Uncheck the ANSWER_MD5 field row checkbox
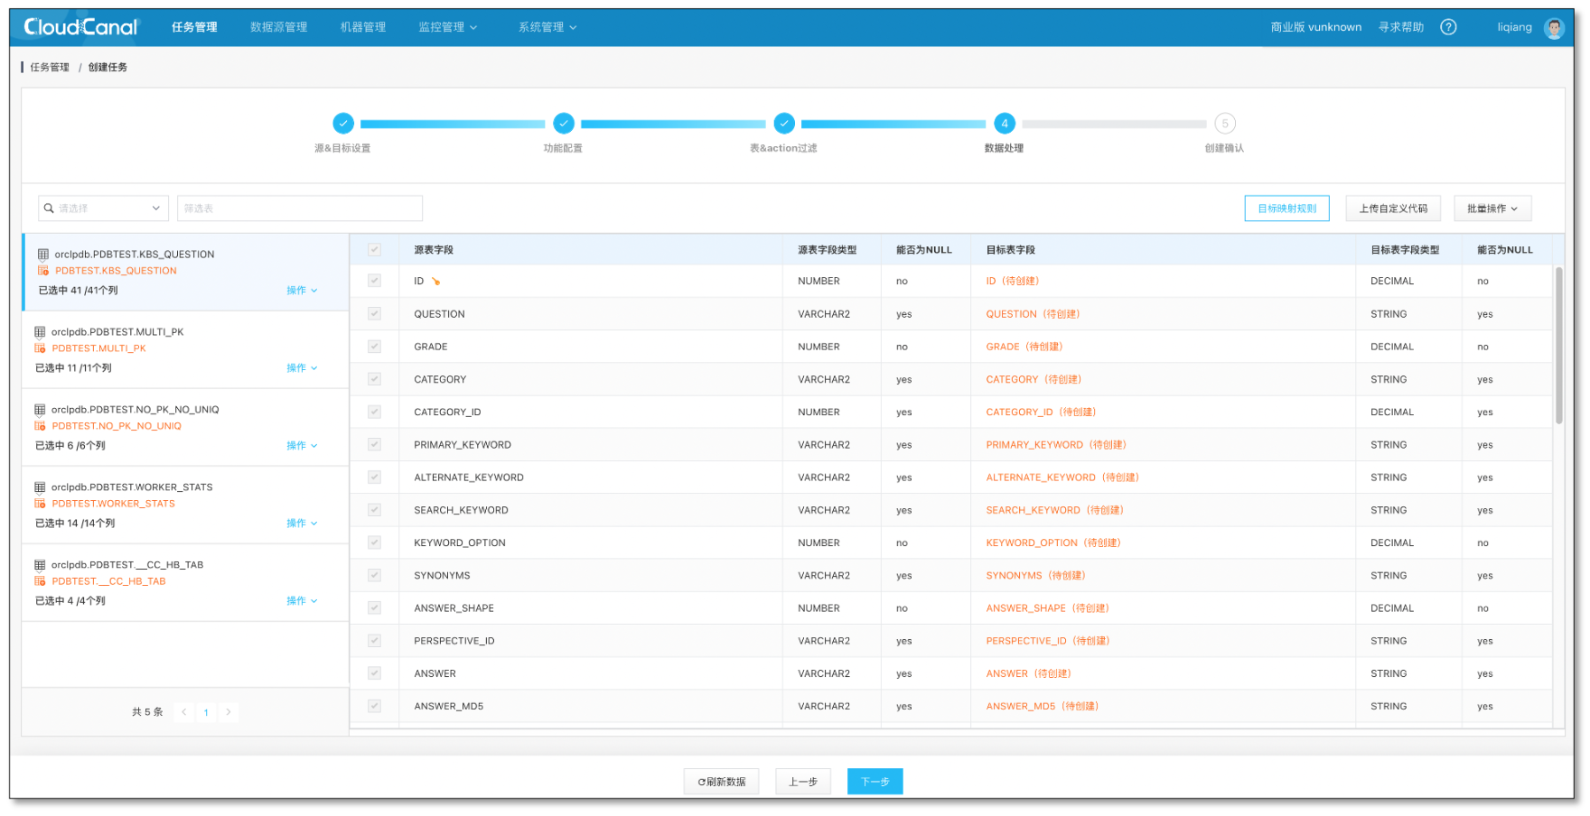1590x816 pixels. tap(374, 706)
